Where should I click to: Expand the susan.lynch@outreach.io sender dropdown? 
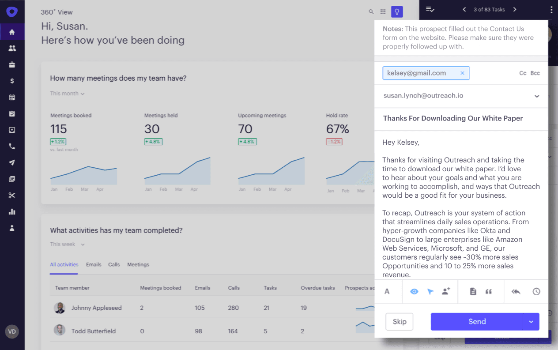pyautogui.click(x=537, y=96)
